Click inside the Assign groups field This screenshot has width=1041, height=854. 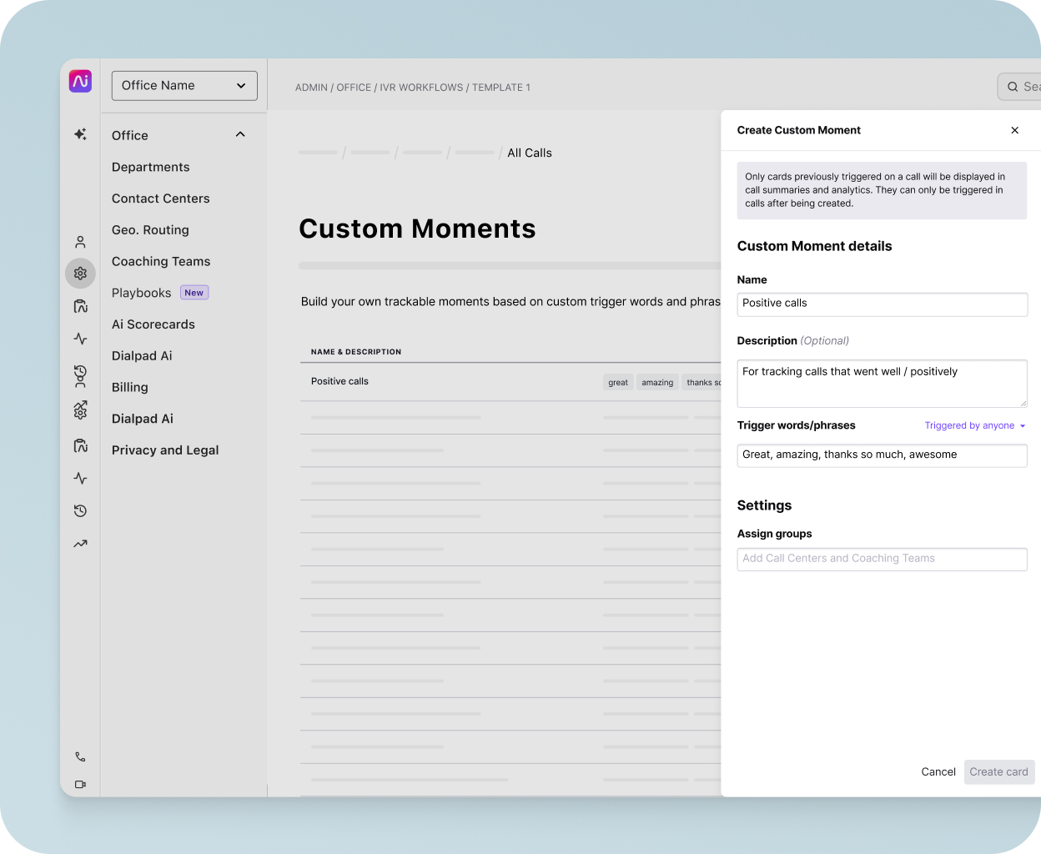click(x=882, y=559)
